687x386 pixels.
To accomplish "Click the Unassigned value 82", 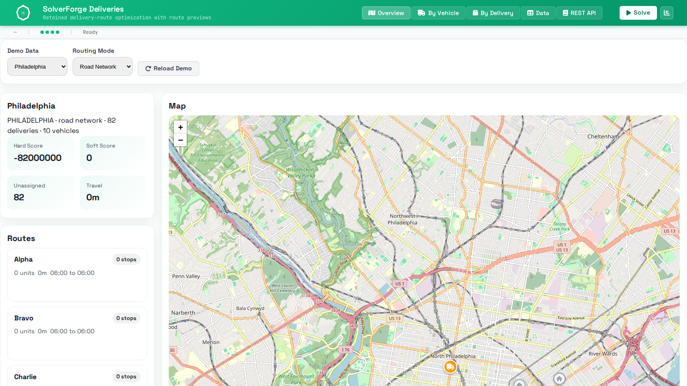I will click(x=19, y=197).
